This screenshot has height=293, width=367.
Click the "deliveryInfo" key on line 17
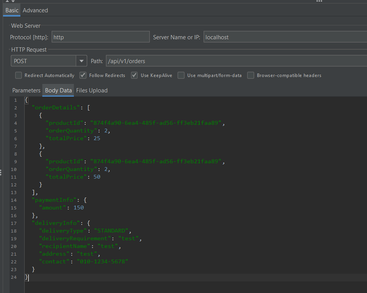coord(56,223)
